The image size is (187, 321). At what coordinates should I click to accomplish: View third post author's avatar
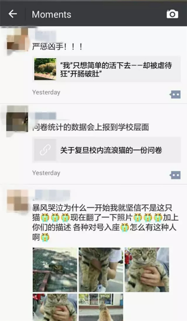click(x=17, y=201)
